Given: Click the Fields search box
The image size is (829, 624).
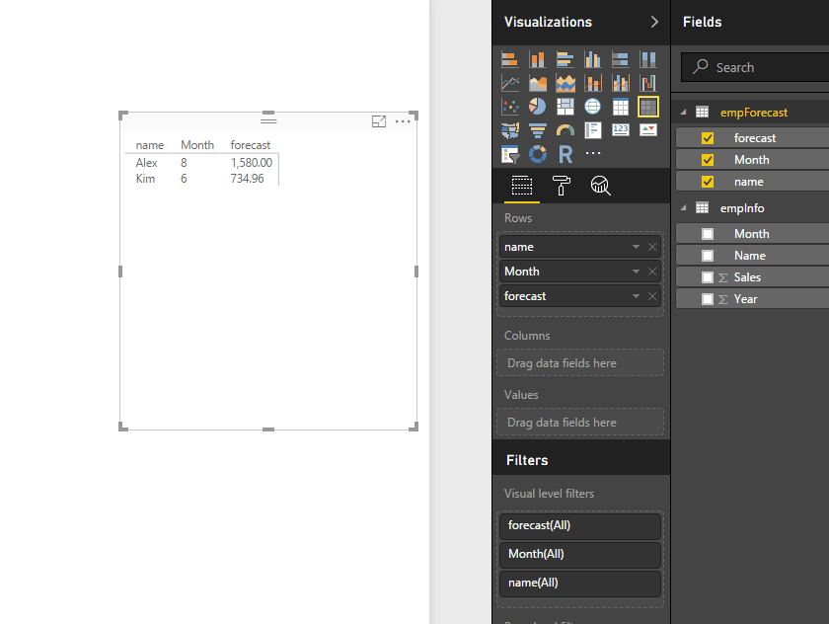Looking at the screenshot, I should (760, 67).
